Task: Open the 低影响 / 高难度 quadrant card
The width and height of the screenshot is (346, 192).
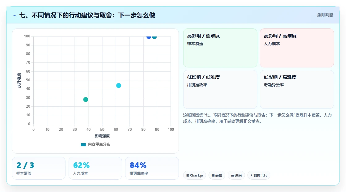Action: click(297, 89)
